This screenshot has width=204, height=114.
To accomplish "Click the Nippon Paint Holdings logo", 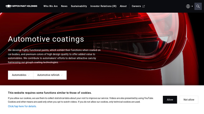I will (21, 6).
